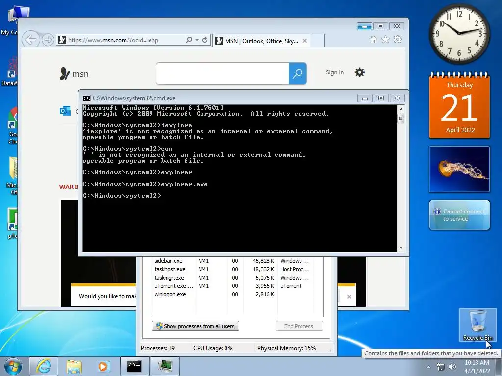Open IE Home page icon
The height and width of the screenshot is (376, 502).
pos(373,39)
